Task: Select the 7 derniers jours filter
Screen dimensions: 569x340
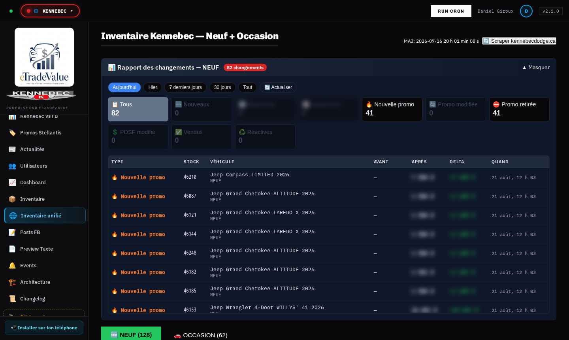Action: pyautogui.click(x=185, y=87)
